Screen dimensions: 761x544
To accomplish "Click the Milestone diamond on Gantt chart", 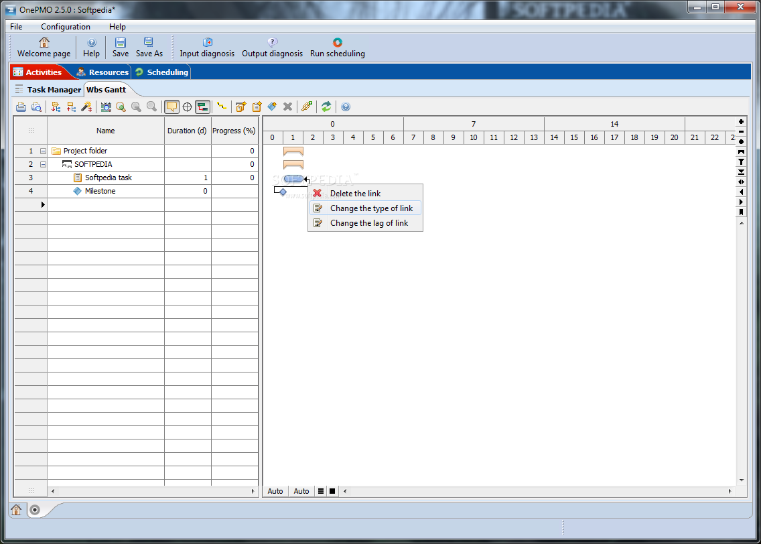I will point(283,192).
